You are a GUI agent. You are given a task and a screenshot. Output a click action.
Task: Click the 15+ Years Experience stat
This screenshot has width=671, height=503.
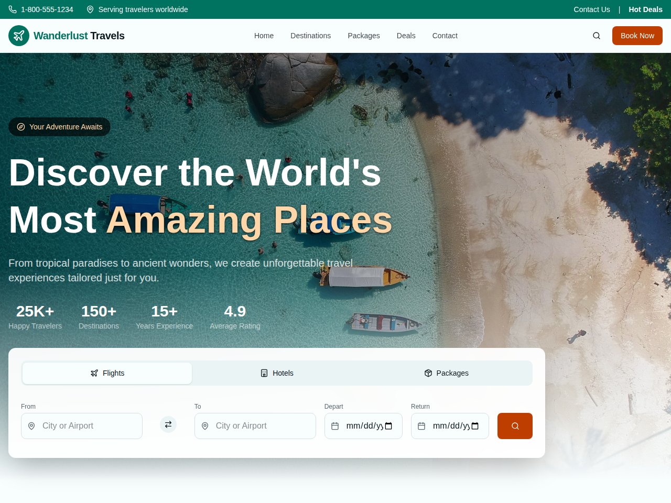[164, 317]
